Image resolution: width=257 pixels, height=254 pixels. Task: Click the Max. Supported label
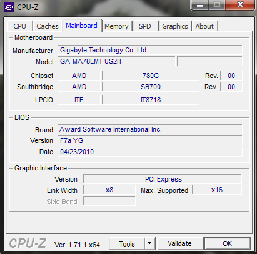164,190
